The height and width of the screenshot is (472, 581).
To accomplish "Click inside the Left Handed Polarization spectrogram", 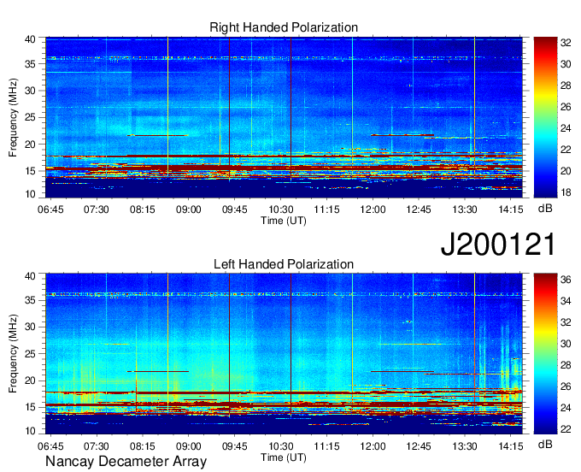I will pos(284,354).
